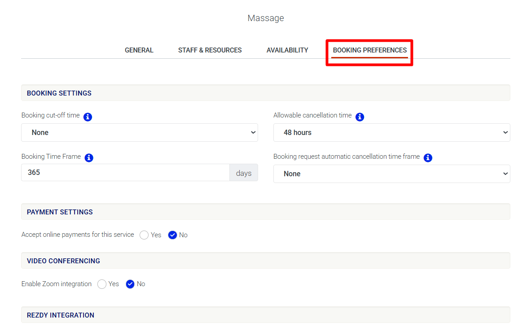Click the Booking Settings section header
The height and width of the screenshot is (331, 531).
(x=266, y=93)
